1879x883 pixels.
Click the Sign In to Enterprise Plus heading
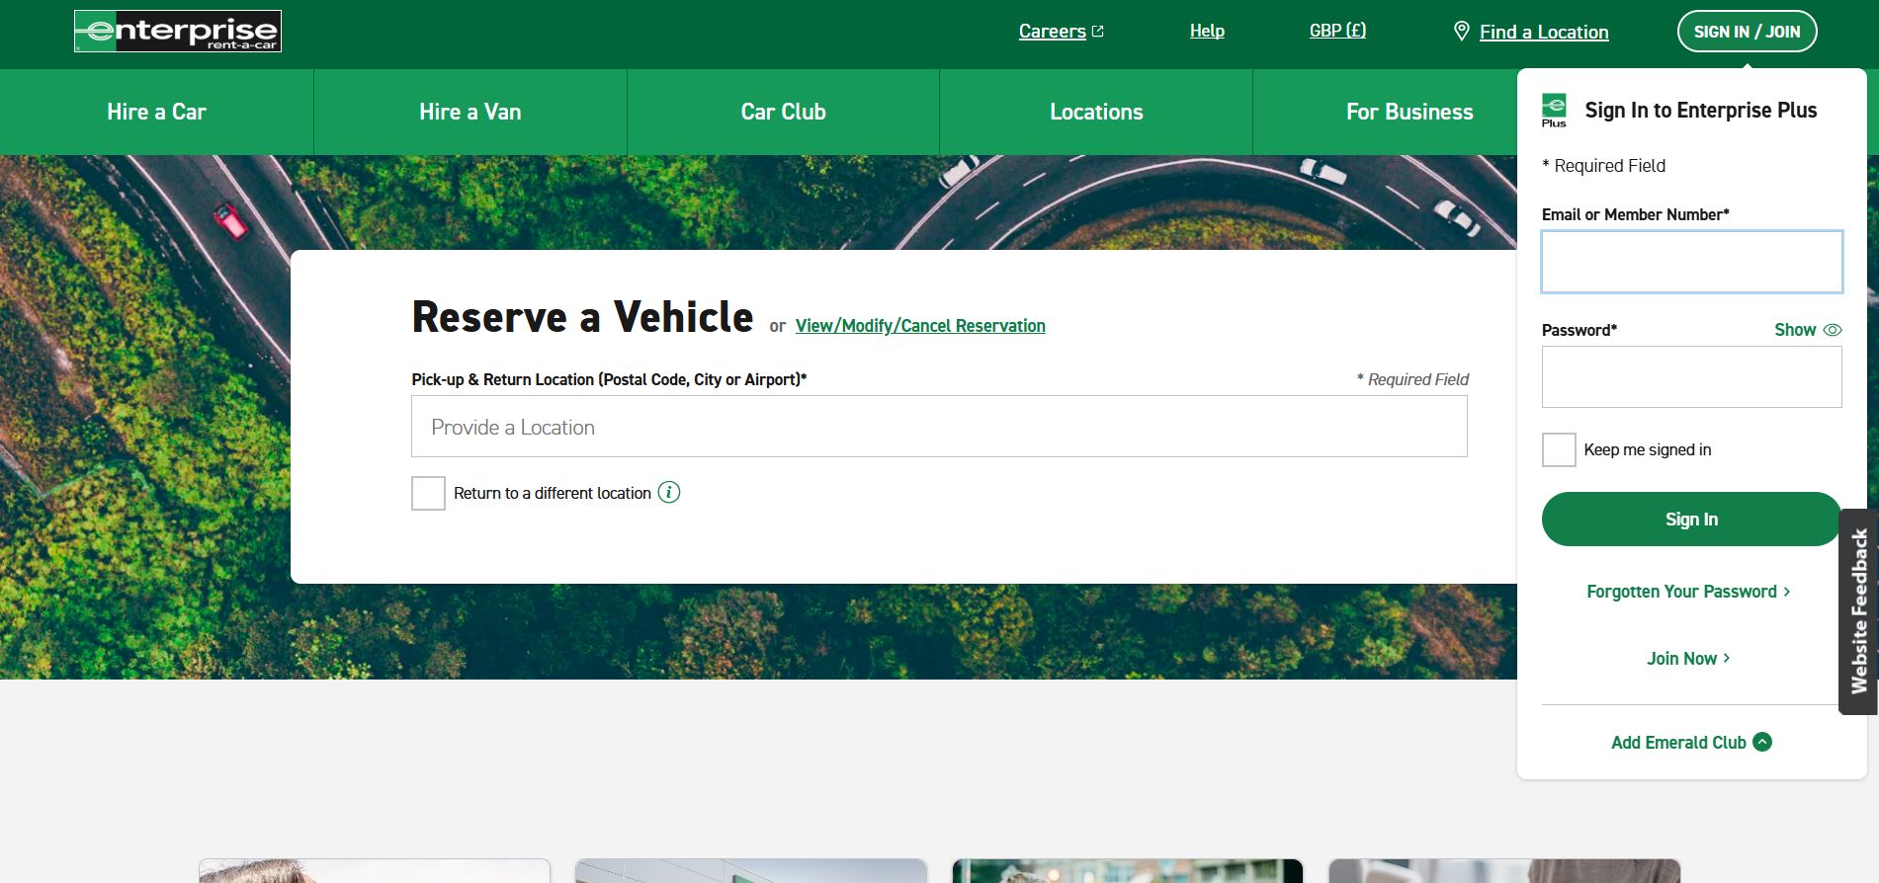coord(1700,110)
